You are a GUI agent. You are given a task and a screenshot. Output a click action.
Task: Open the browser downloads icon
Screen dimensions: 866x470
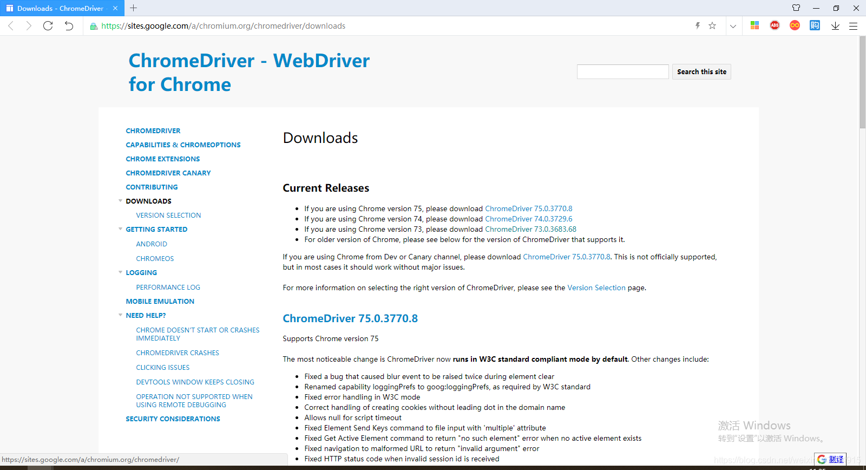click(835, 25)
